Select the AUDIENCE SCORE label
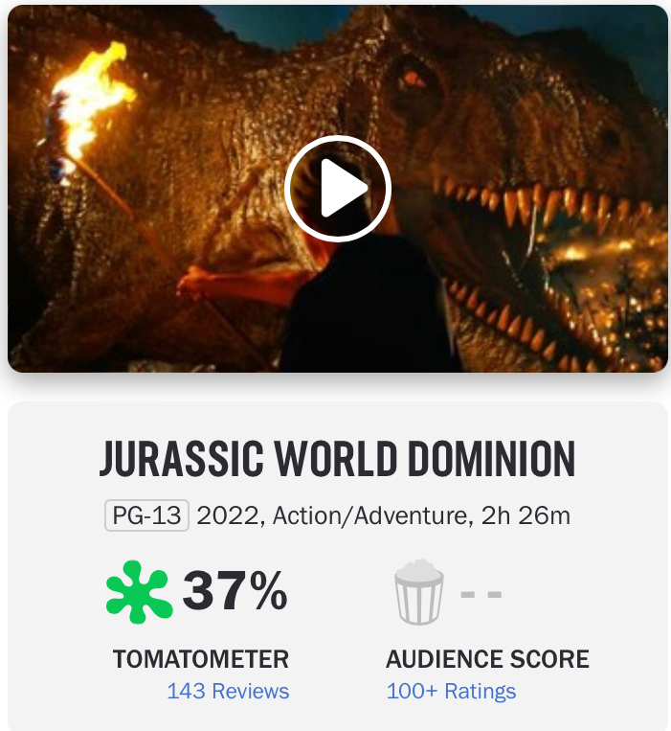The width and height of the screenshot is (671, 731). pos(487,659)
